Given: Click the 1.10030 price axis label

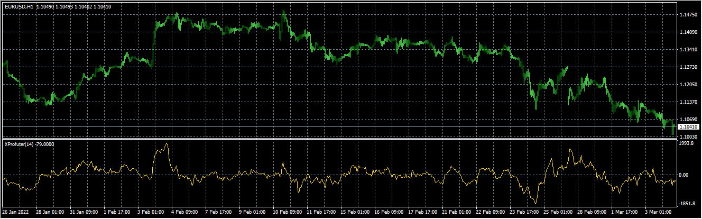Looking at the screenshot, I should tap(689, 136).
